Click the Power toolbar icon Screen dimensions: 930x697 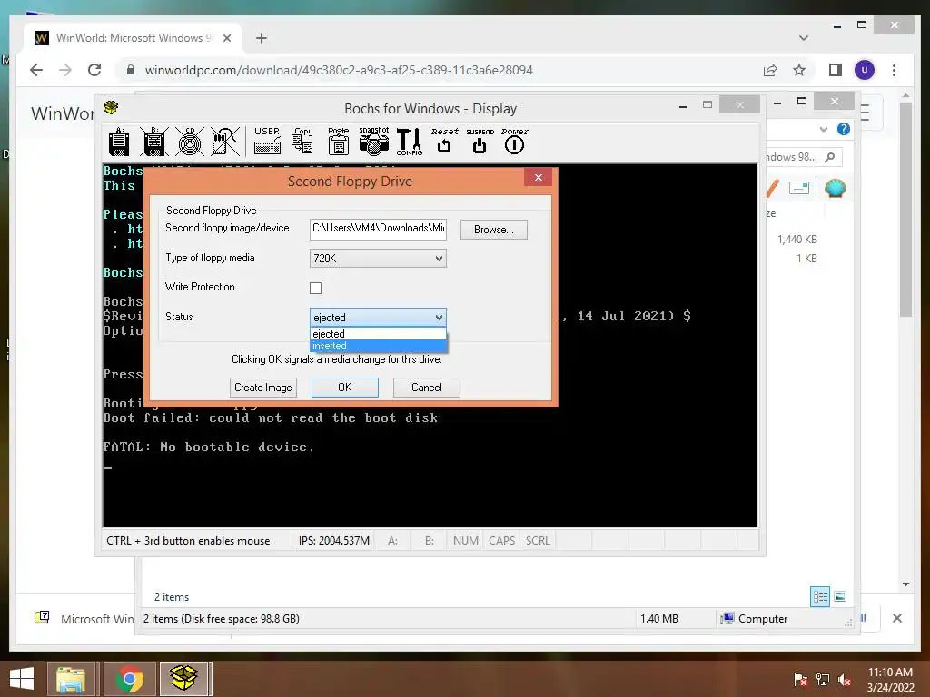(x=514, y=141)
